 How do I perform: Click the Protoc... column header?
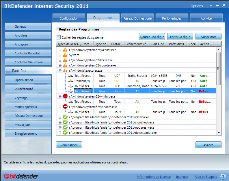tap(117, 44)
